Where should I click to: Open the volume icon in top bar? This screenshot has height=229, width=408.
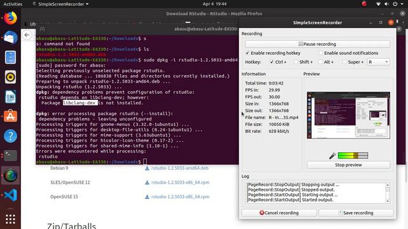386,4
